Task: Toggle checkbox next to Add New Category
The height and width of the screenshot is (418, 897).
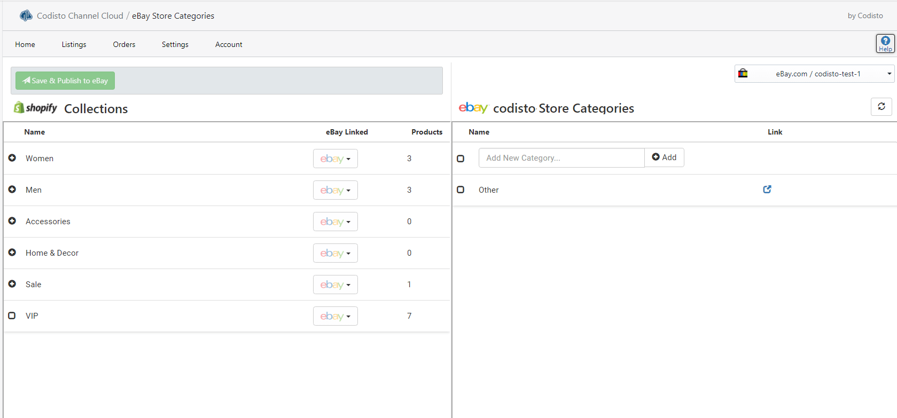Action: point(461,159)
